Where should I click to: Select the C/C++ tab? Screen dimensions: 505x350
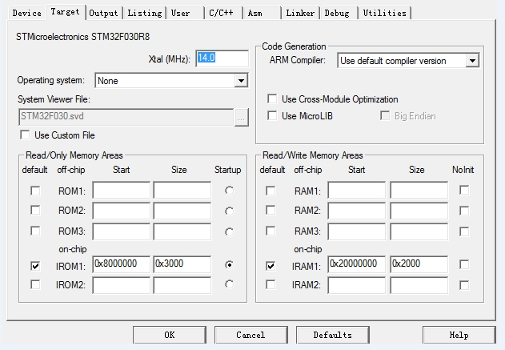click(223, 13)
